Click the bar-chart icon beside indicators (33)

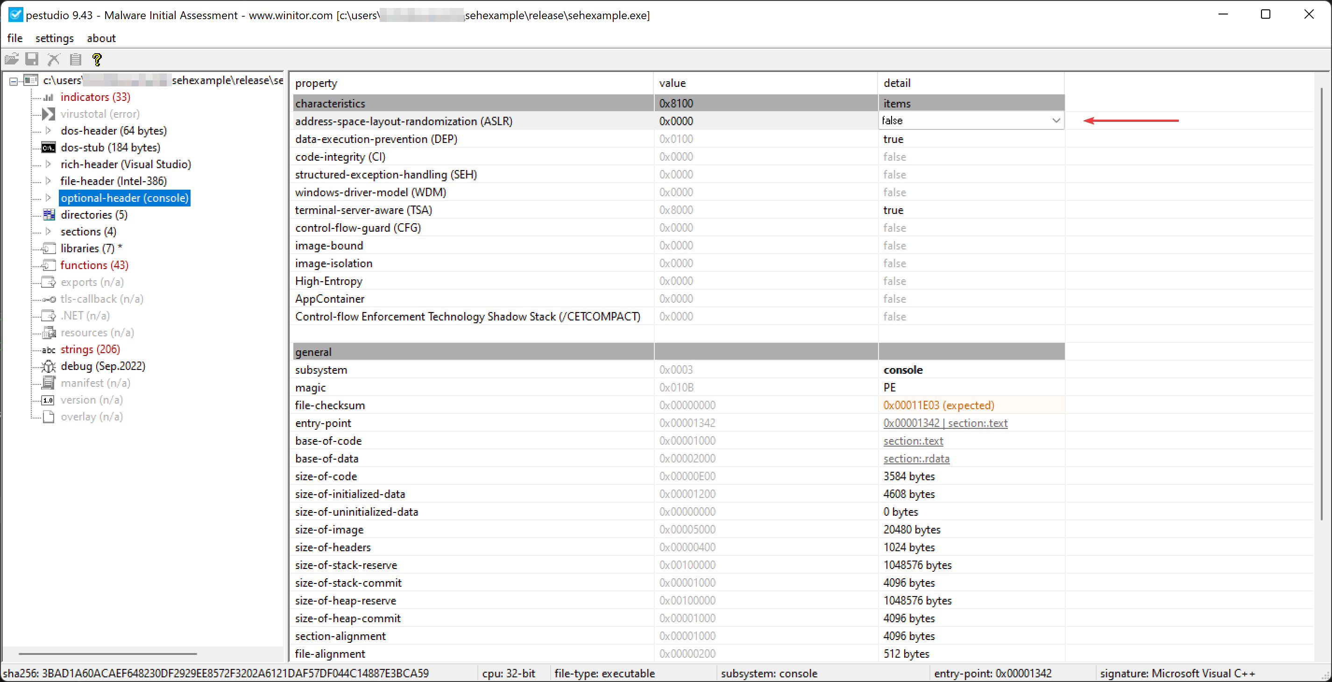[48, 97]
